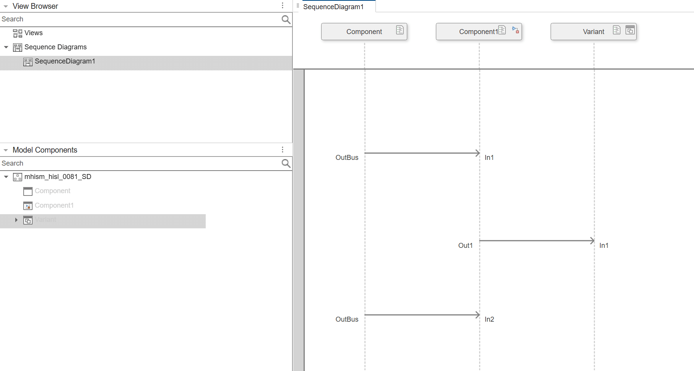Select the Component1 lifeline header
The height and width of the screenshot is (371, 694).
click(479, 31)
